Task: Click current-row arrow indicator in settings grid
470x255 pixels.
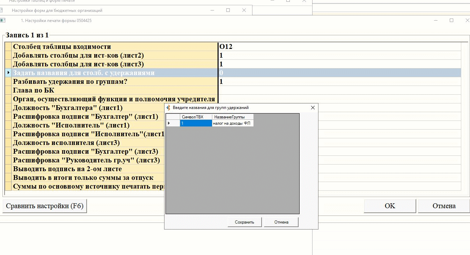Action: pos(8,73)
